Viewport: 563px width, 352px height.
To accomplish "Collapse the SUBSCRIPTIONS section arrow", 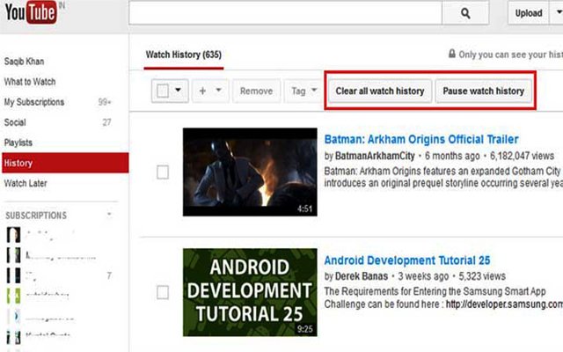I will coord(109,215).
